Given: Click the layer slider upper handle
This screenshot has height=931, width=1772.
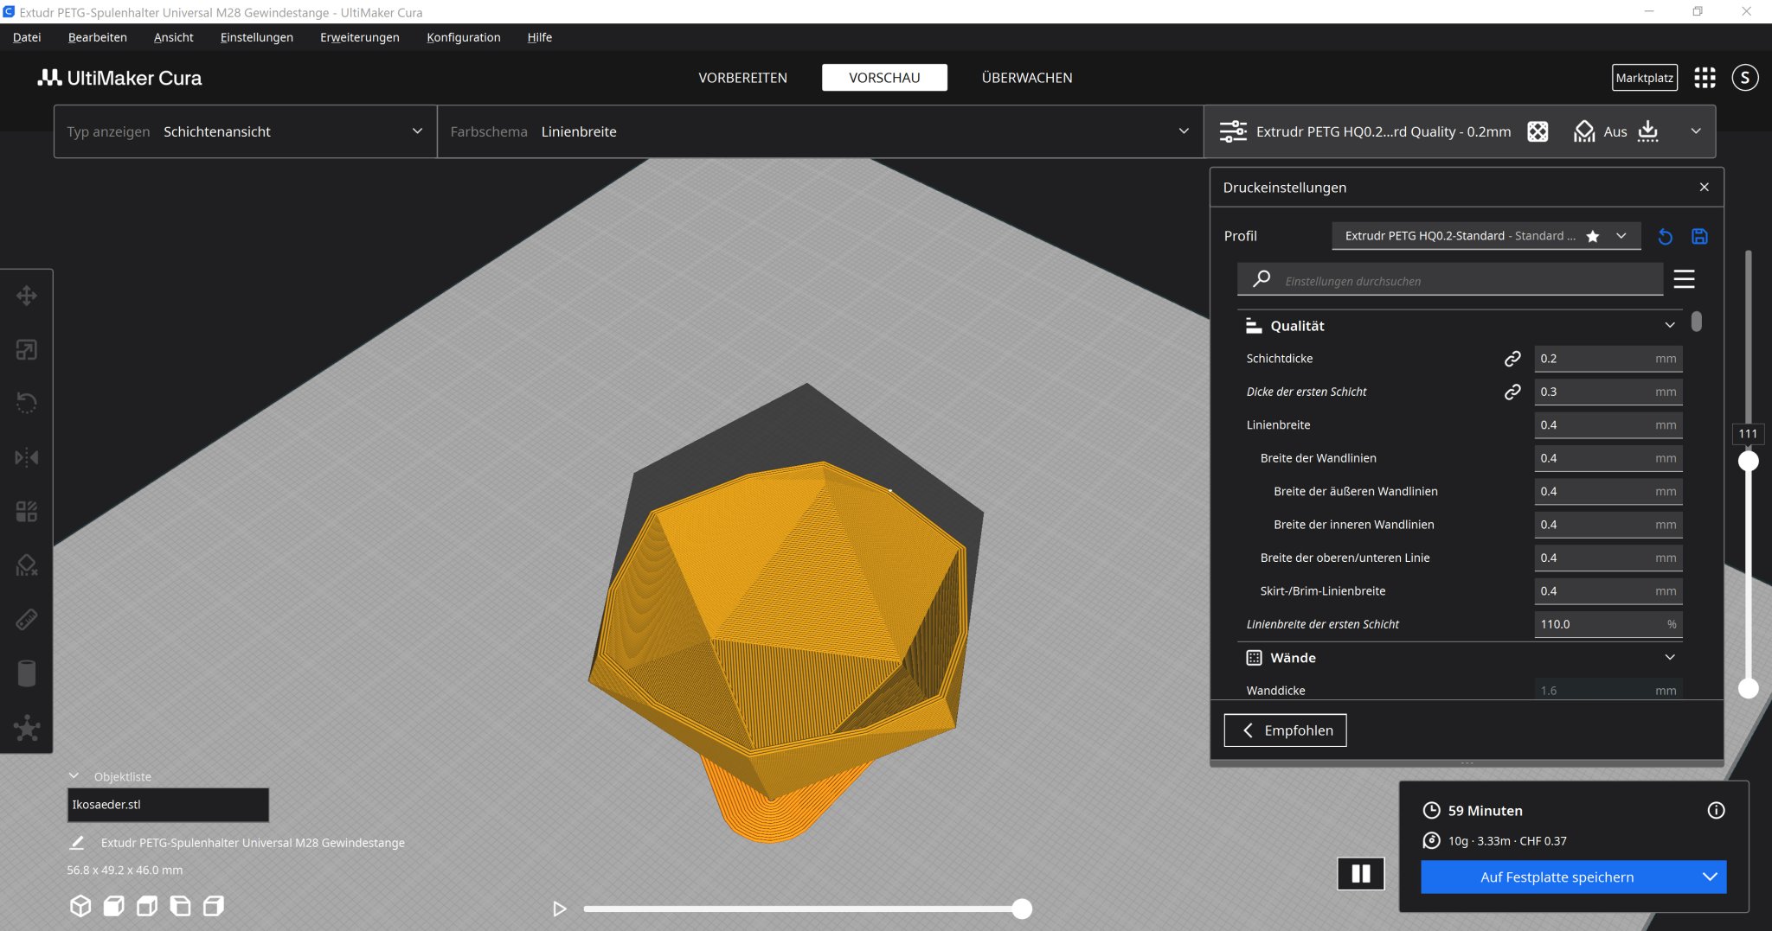Looking at the screenshot, I should [1749, 462].
